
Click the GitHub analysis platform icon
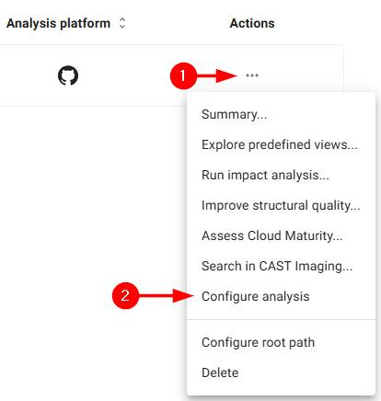68,75
